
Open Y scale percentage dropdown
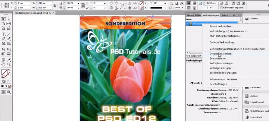(78, 8)
